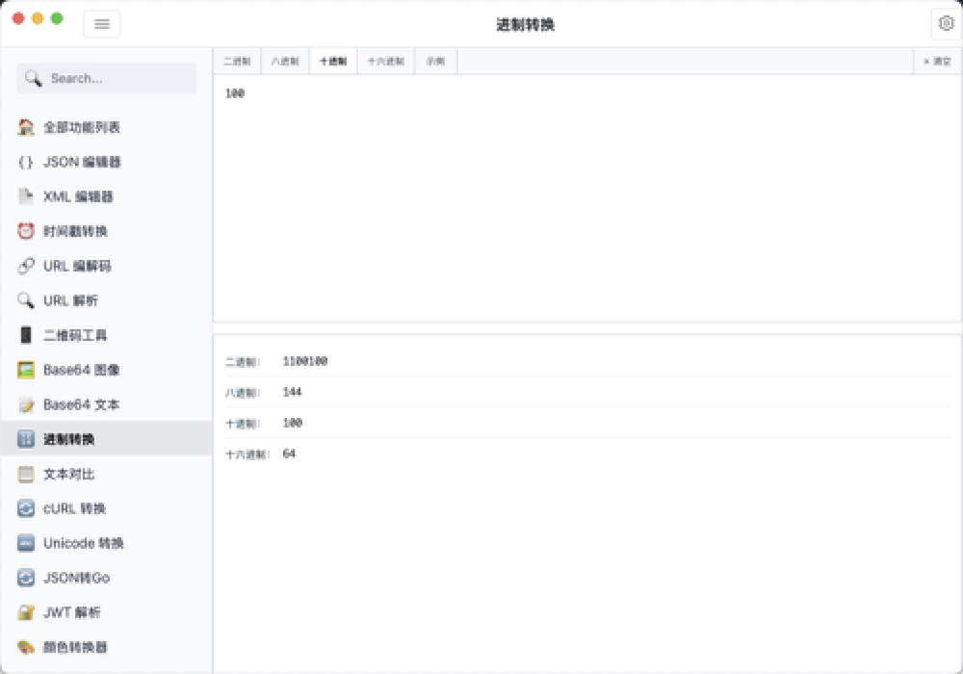Switch to the 二进制 tab
The image size is (963, 674).
237,60
